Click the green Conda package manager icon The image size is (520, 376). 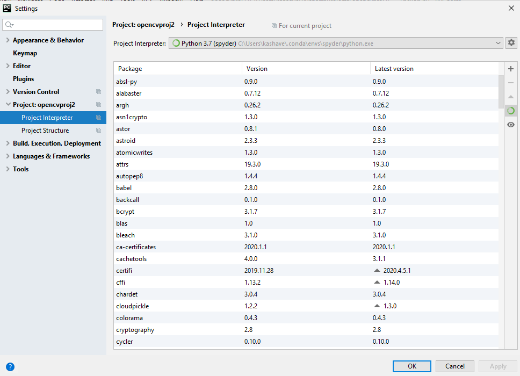pos(511,111)
